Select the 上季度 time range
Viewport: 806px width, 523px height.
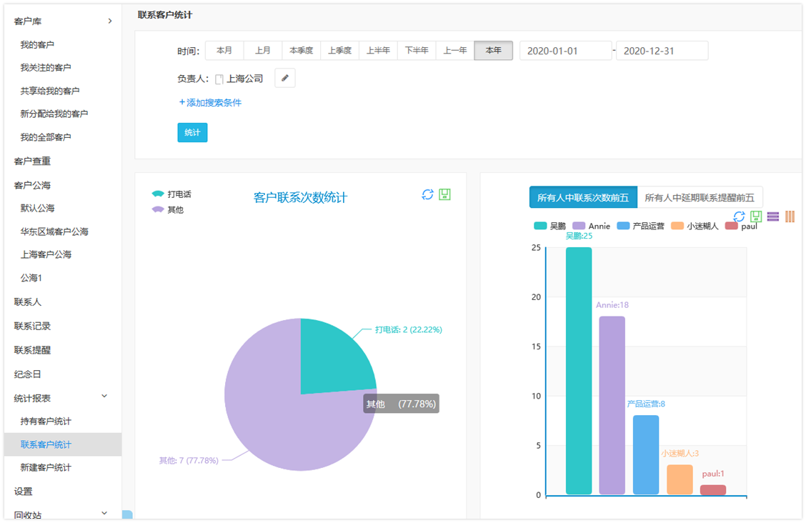point(340,51)
